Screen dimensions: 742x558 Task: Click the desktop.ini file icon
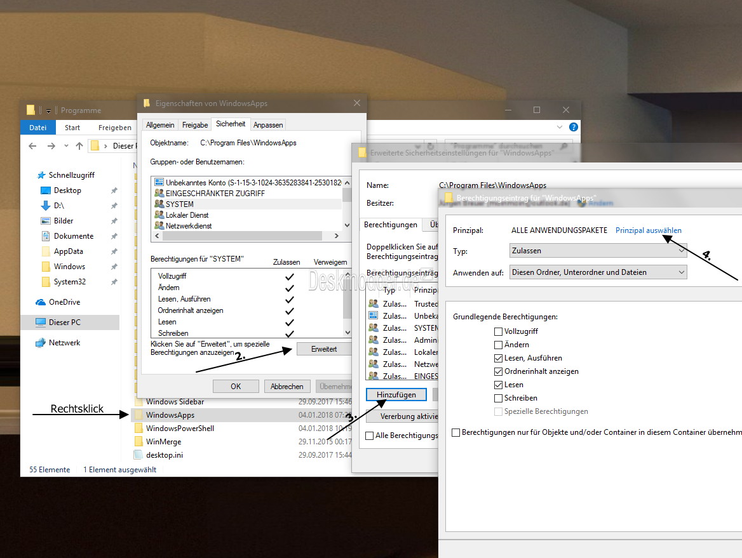pos(138,455)
